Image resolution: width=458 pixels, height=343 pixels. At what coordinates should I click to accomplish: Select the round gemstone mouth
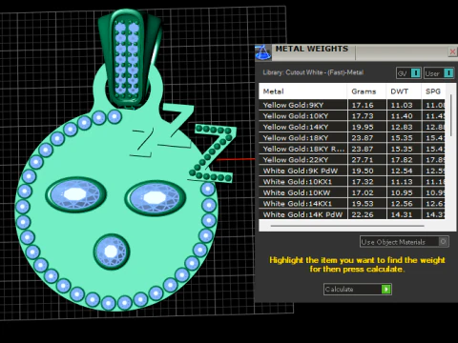(112, 252)
